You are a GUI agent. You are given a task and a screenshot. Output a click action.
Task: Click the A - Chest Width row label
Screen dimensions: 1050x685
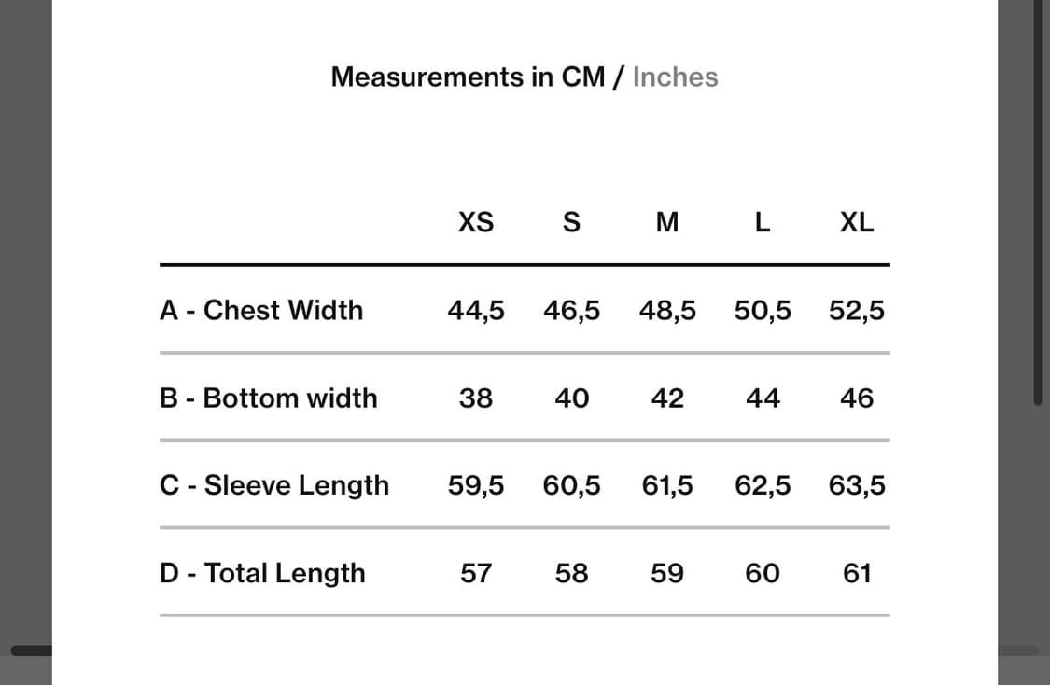coord(261,310)
